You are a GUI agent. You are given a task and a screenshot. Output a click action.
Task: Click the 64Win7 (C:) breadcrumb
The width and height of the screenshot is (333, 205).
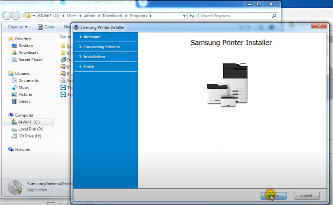coord(49,16)
